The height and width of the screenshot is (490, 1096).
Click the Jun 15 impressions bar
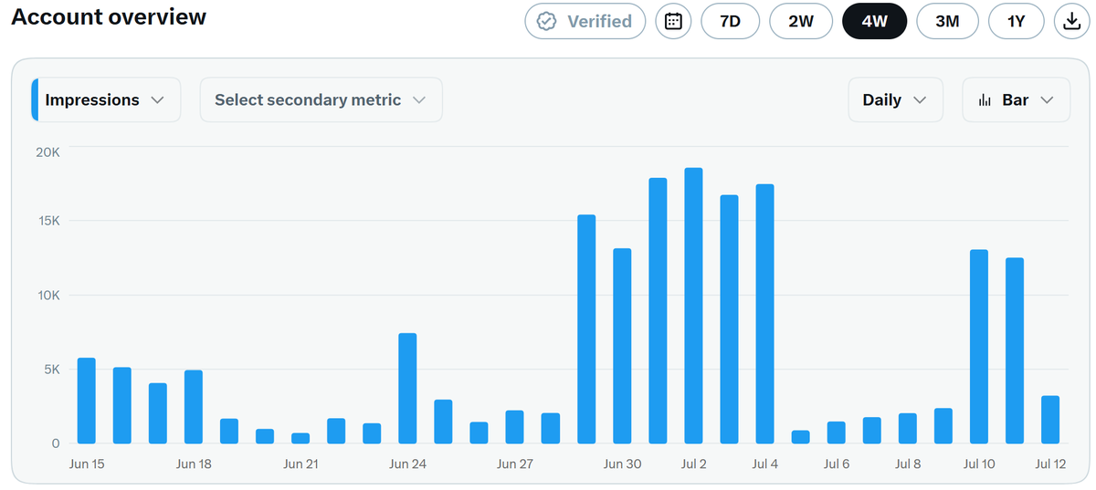(x=87, y=401)
